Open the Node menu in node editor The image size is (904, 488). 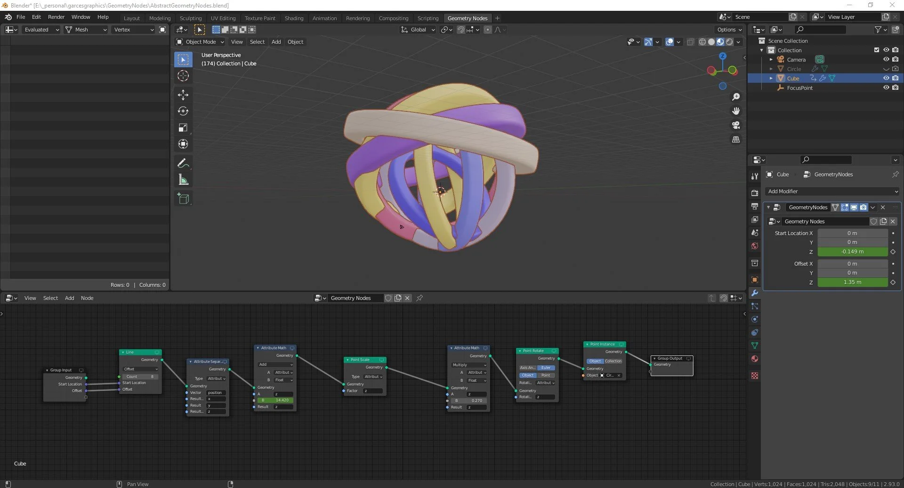[x=87, y=298]
